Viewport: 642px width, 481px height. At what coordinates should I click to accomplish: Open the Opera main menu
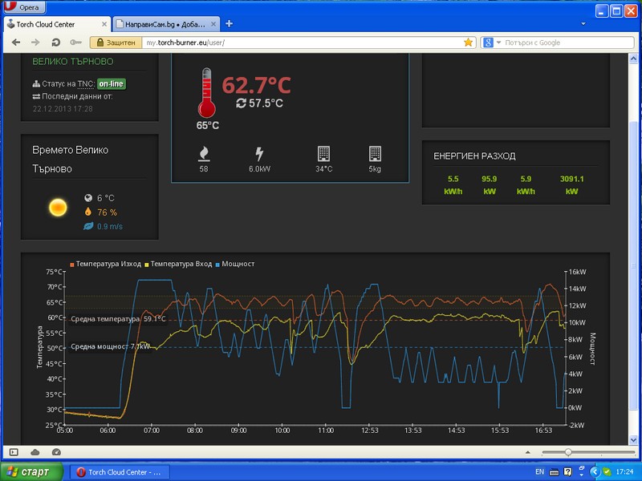pyautogui.click(x=24, y=7)
